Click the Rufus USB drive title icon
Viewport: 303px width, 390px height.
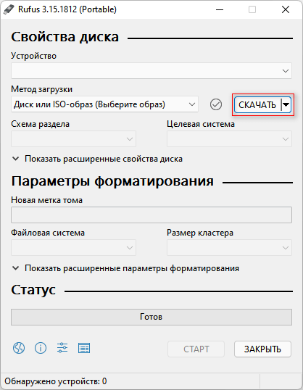pyautogui.click(x=9, y=9)
